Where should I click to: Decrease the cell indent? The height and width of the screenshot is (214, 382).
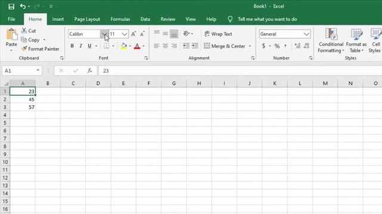pos(186,46)
